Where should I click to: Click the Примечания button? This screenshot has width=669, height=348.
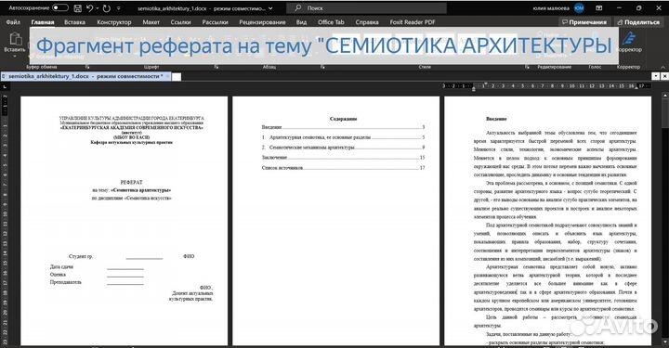[x=584, y=22]
